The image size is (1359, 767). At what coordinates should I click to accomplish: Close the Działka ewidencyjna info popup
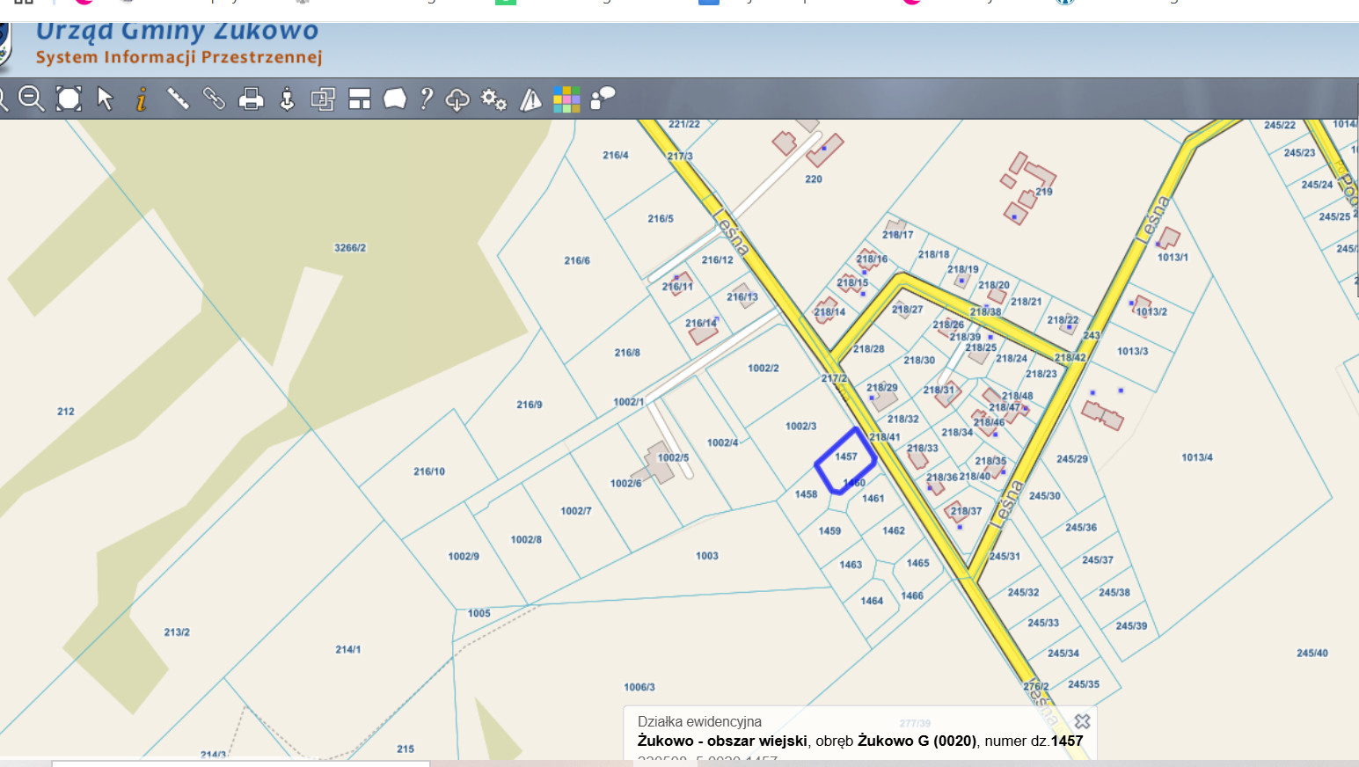[1082, 721]
